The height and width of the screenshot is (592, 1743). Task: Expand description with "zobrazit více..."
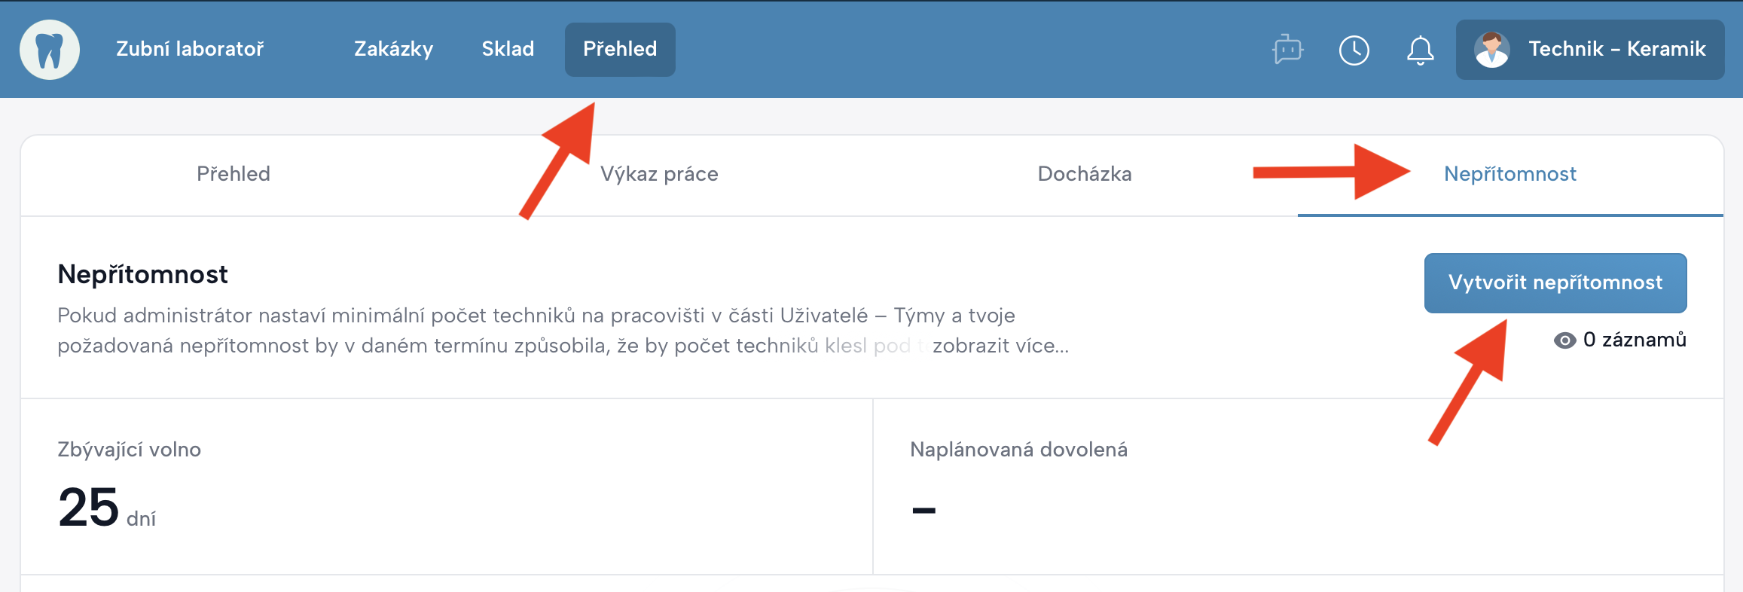pyautogui.click(x=1000, y=346)
